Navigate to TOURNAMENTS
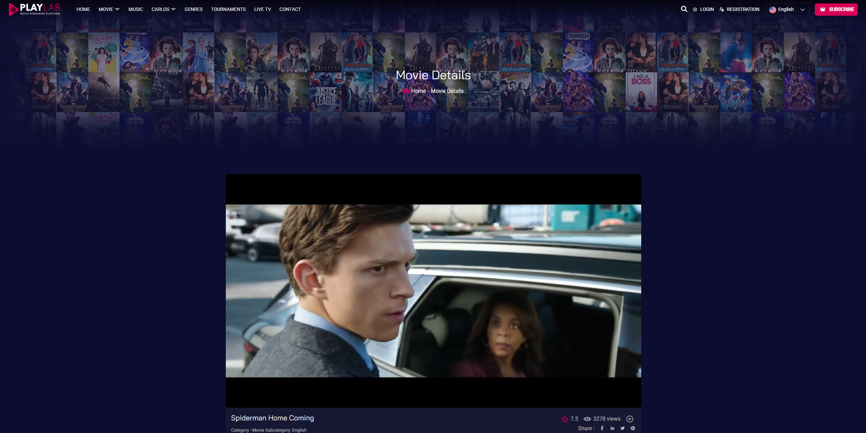866x433 pixels. [229, 9]
